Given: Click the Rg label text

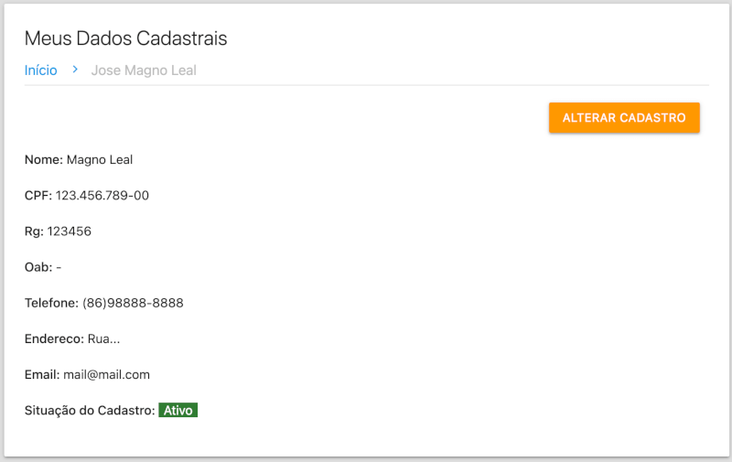Looking at the screenshot, I should [x=34, y=231].
